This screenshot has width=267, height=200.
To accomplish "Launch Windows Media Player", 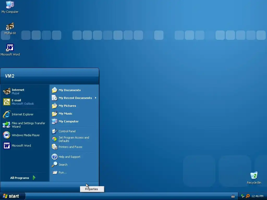I will (x=25, y=135).
